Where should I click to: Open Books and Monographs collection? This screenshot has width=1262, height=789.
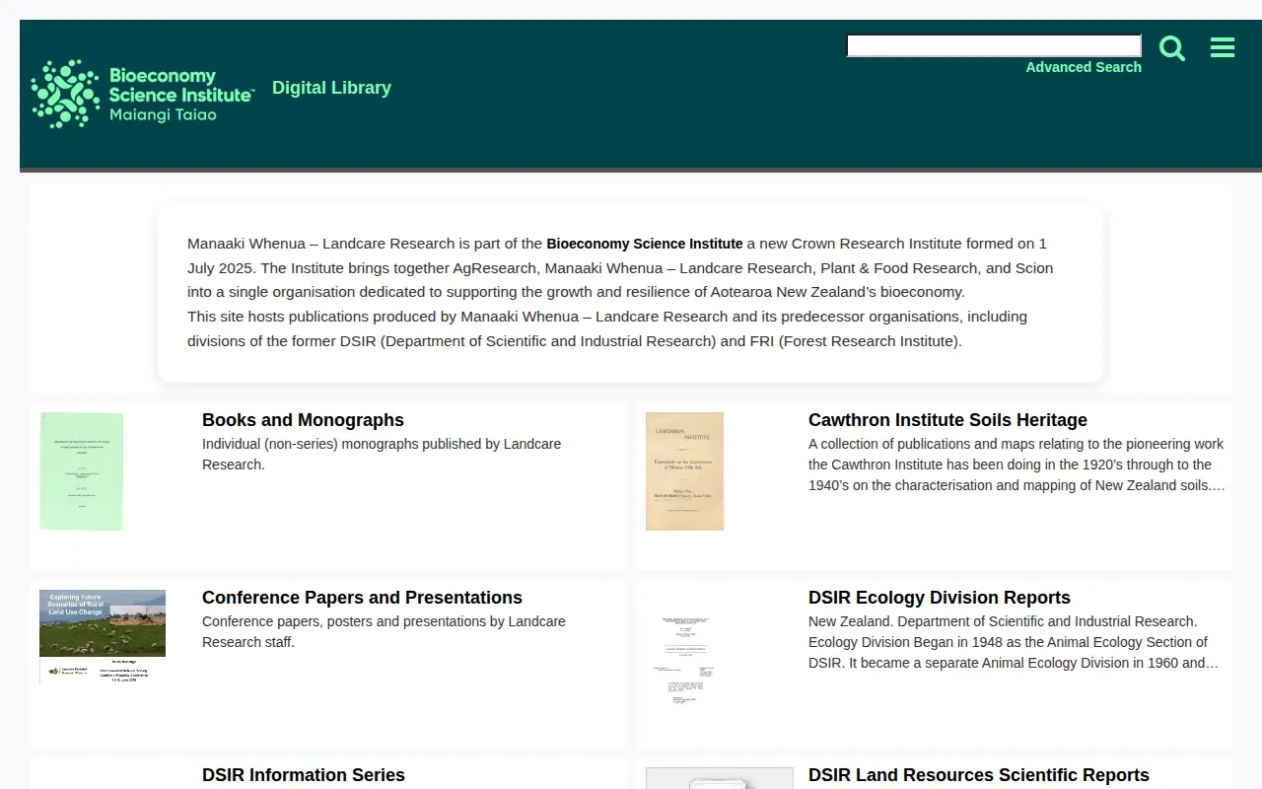tap(303, 420)
